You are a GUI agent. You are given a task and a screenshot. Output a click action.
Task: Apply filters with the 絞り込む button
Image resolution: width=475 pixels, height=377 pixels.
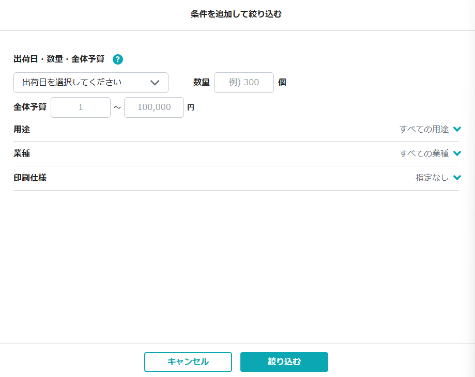click(284, 362)
